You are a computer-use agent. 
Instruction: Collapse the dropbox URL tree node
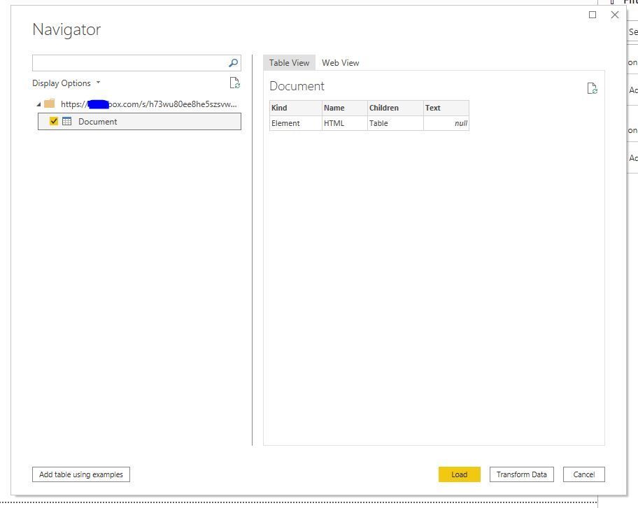(x=37, y=104)
